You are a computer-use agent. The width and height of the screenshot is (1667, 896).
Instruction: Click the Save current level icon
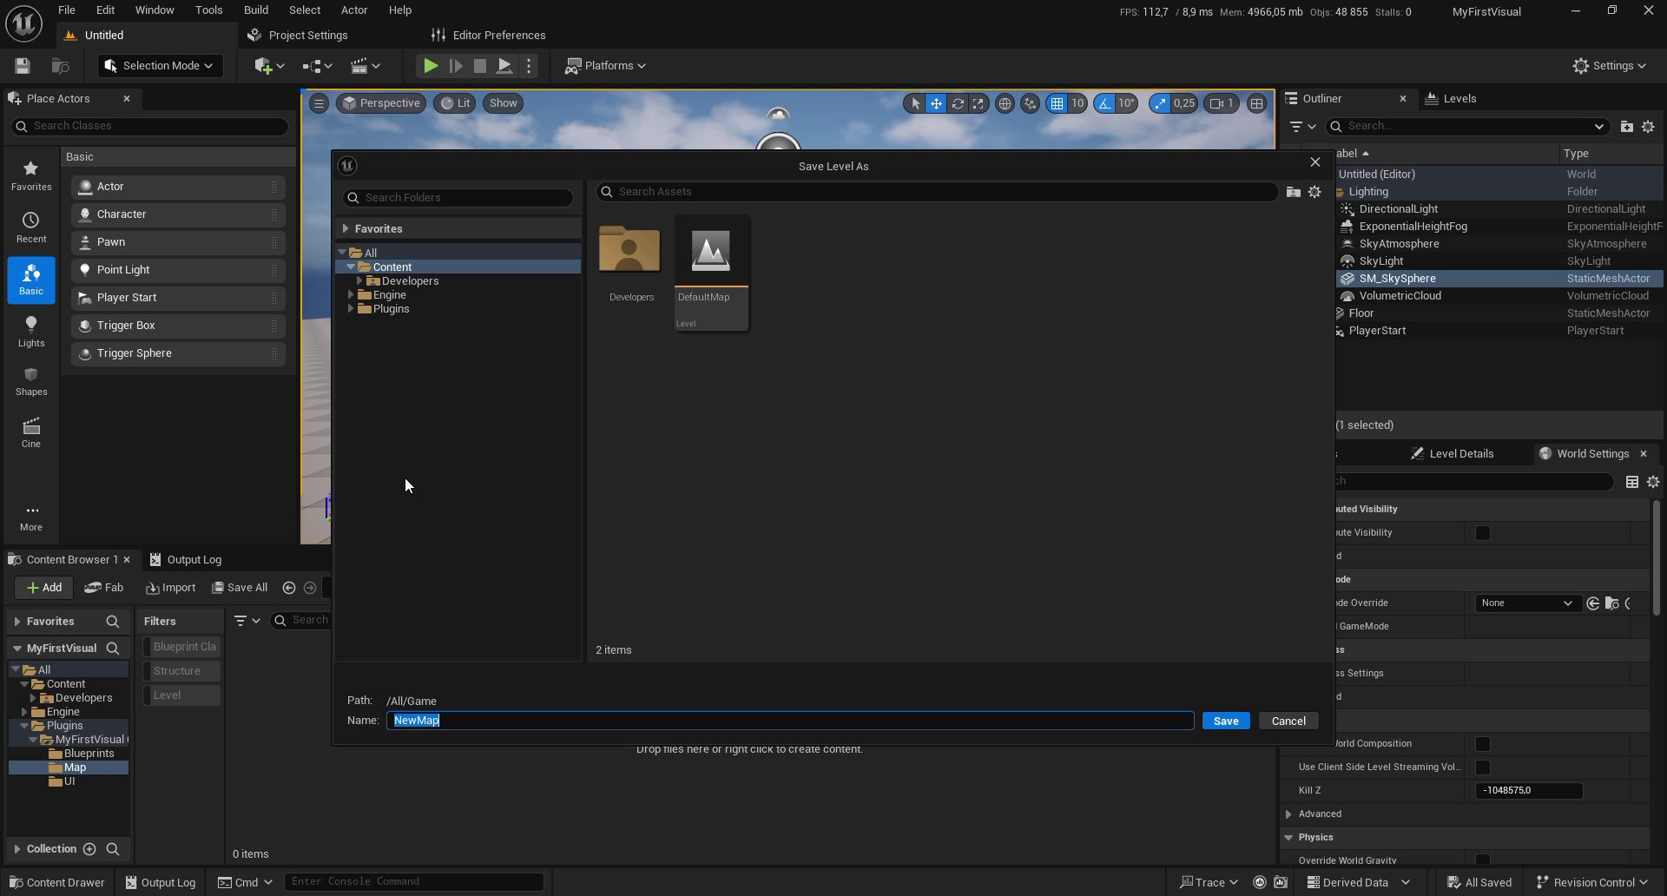point(23,66)
